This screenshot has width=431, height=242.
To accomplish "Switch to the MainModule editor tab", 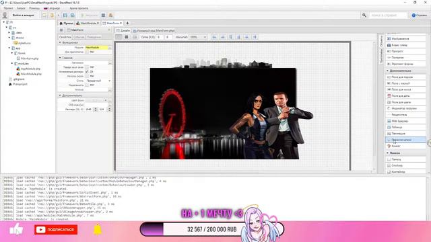I will click(x=88, y=24).
